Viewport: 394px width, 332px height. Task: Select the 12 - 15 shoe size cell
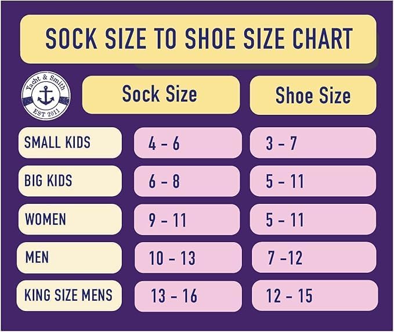point(315,295)
